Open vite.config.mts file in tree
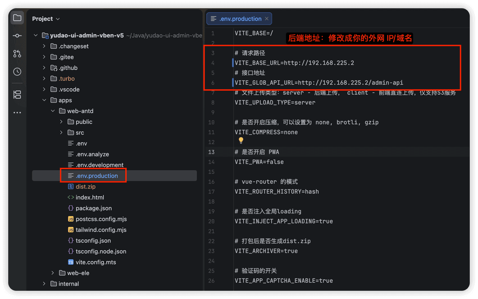This screenshot has width=478, height=299. pos(96,262)
